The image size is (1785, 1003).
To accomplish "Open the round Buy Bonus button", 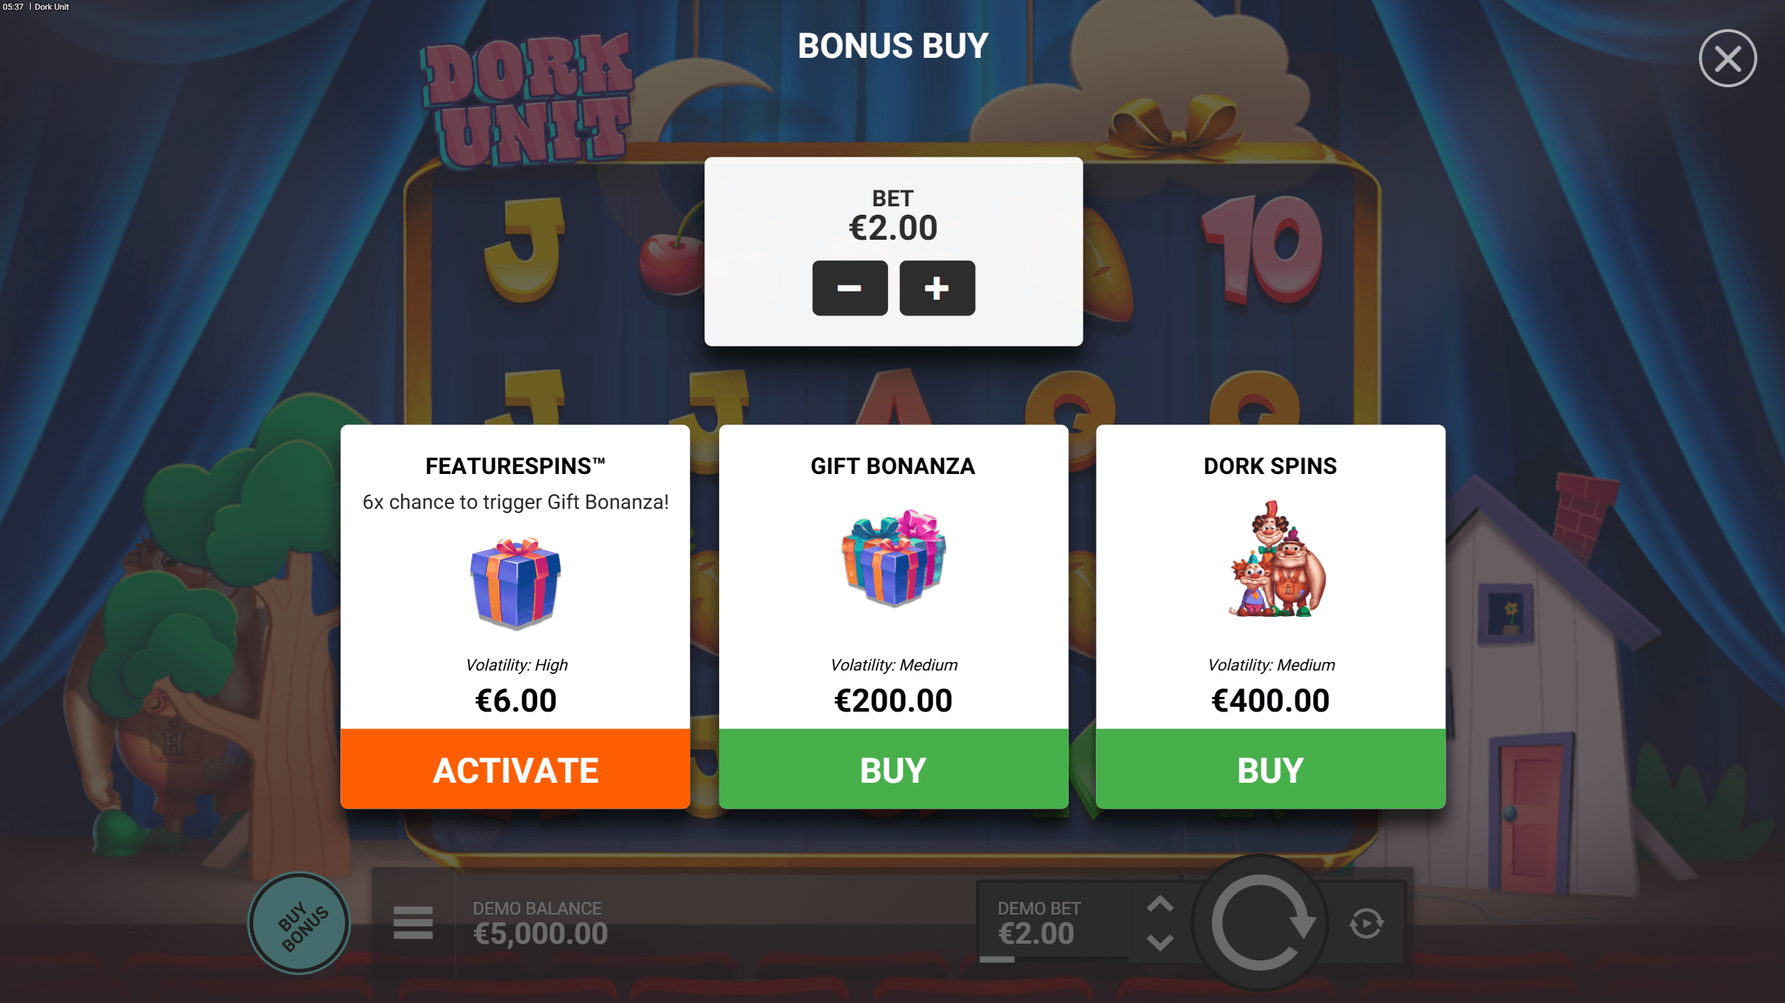I will (x=300, y=923).
